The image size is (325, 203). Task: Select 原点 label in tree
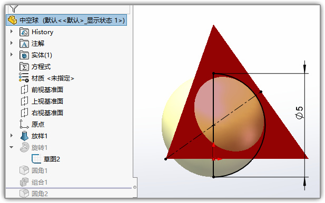point(38,124)
